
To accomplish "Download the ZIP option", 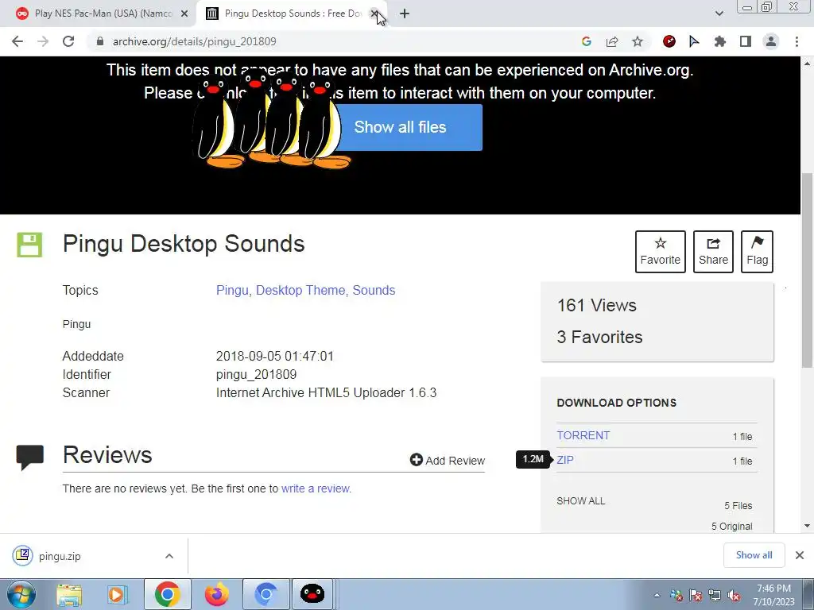I will pyautogui.click(x=565, y=460).
